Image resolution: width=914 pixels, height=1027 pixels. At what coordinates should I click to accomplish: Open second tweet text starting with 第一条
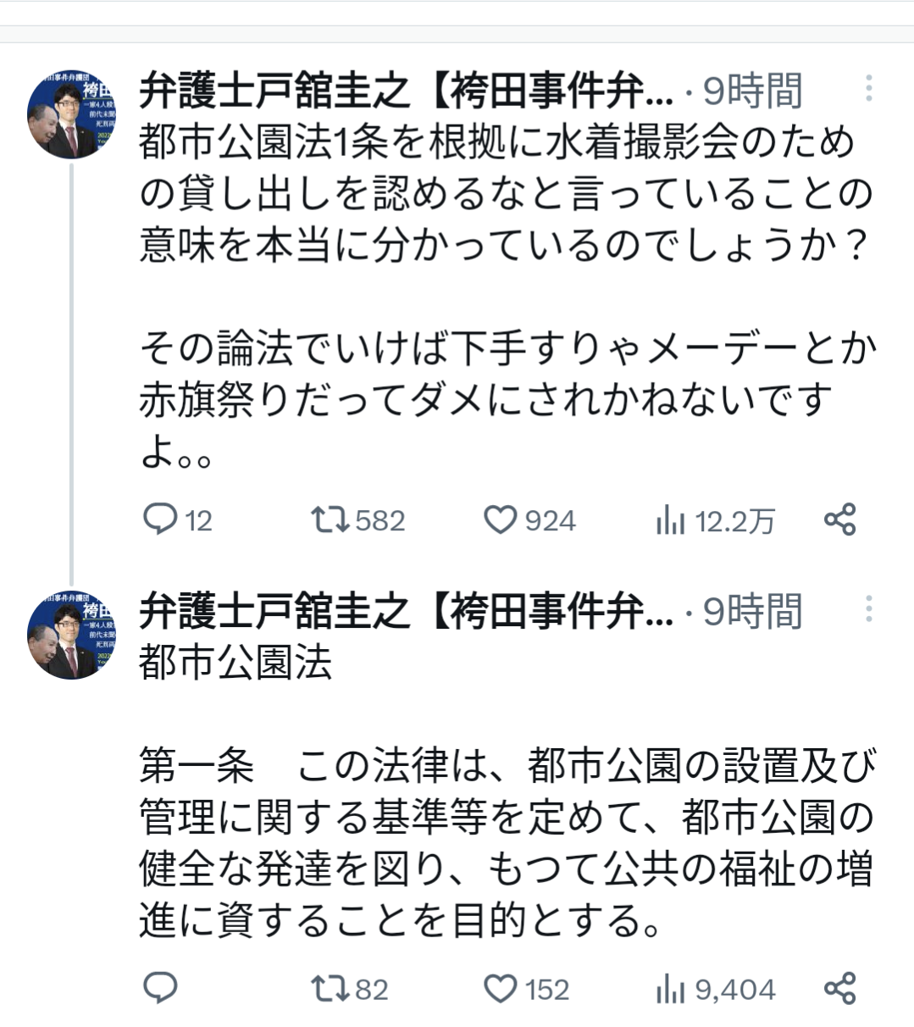505,843
